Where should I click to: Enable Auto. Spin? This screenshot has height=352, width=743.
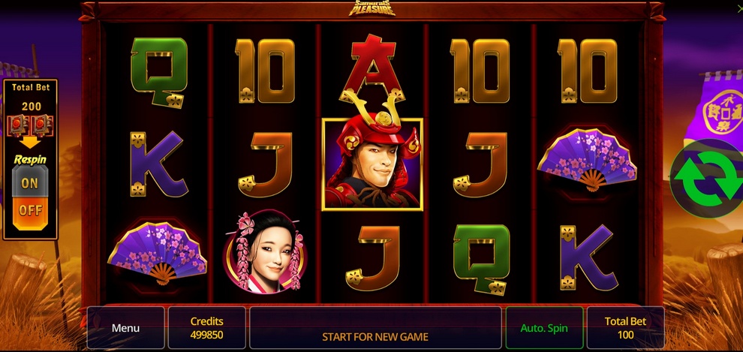[x=544, y=328]
